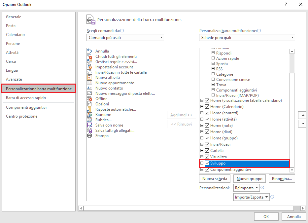308x223 pixels.
Task: Expand the Visualizza tab node
Action: pyautogui.click(x=202, y=157)
